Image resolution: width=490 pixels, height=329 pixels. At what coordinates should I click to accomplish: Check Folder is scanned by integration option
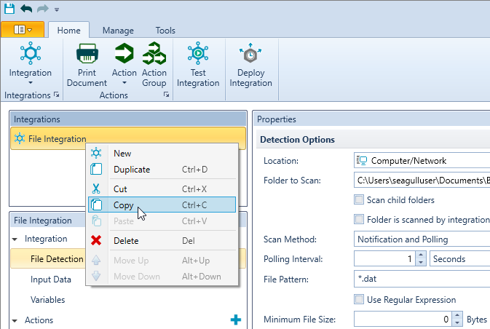pos(359,219)
